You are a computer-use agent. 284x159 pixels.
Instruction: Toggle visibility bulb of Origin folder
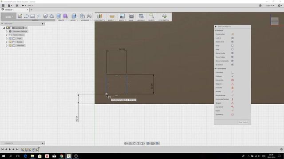[10, 38]
